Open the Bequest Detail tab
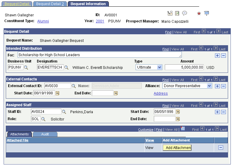This screenshot has width=232, height=166. tap(17, 4)
